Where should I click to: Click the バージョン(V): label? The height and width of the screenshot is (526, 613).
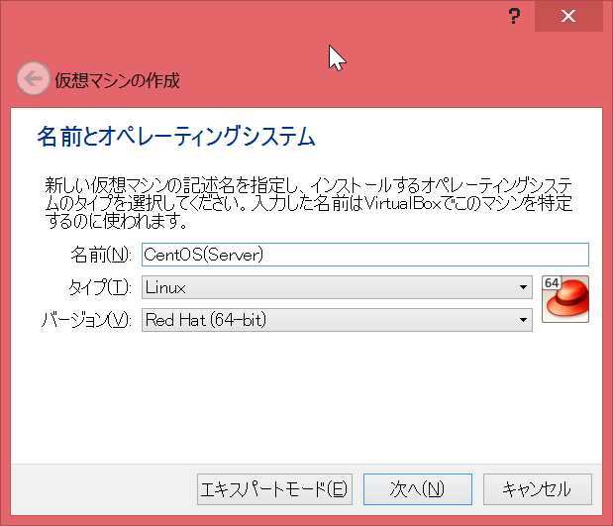[86, 320]
